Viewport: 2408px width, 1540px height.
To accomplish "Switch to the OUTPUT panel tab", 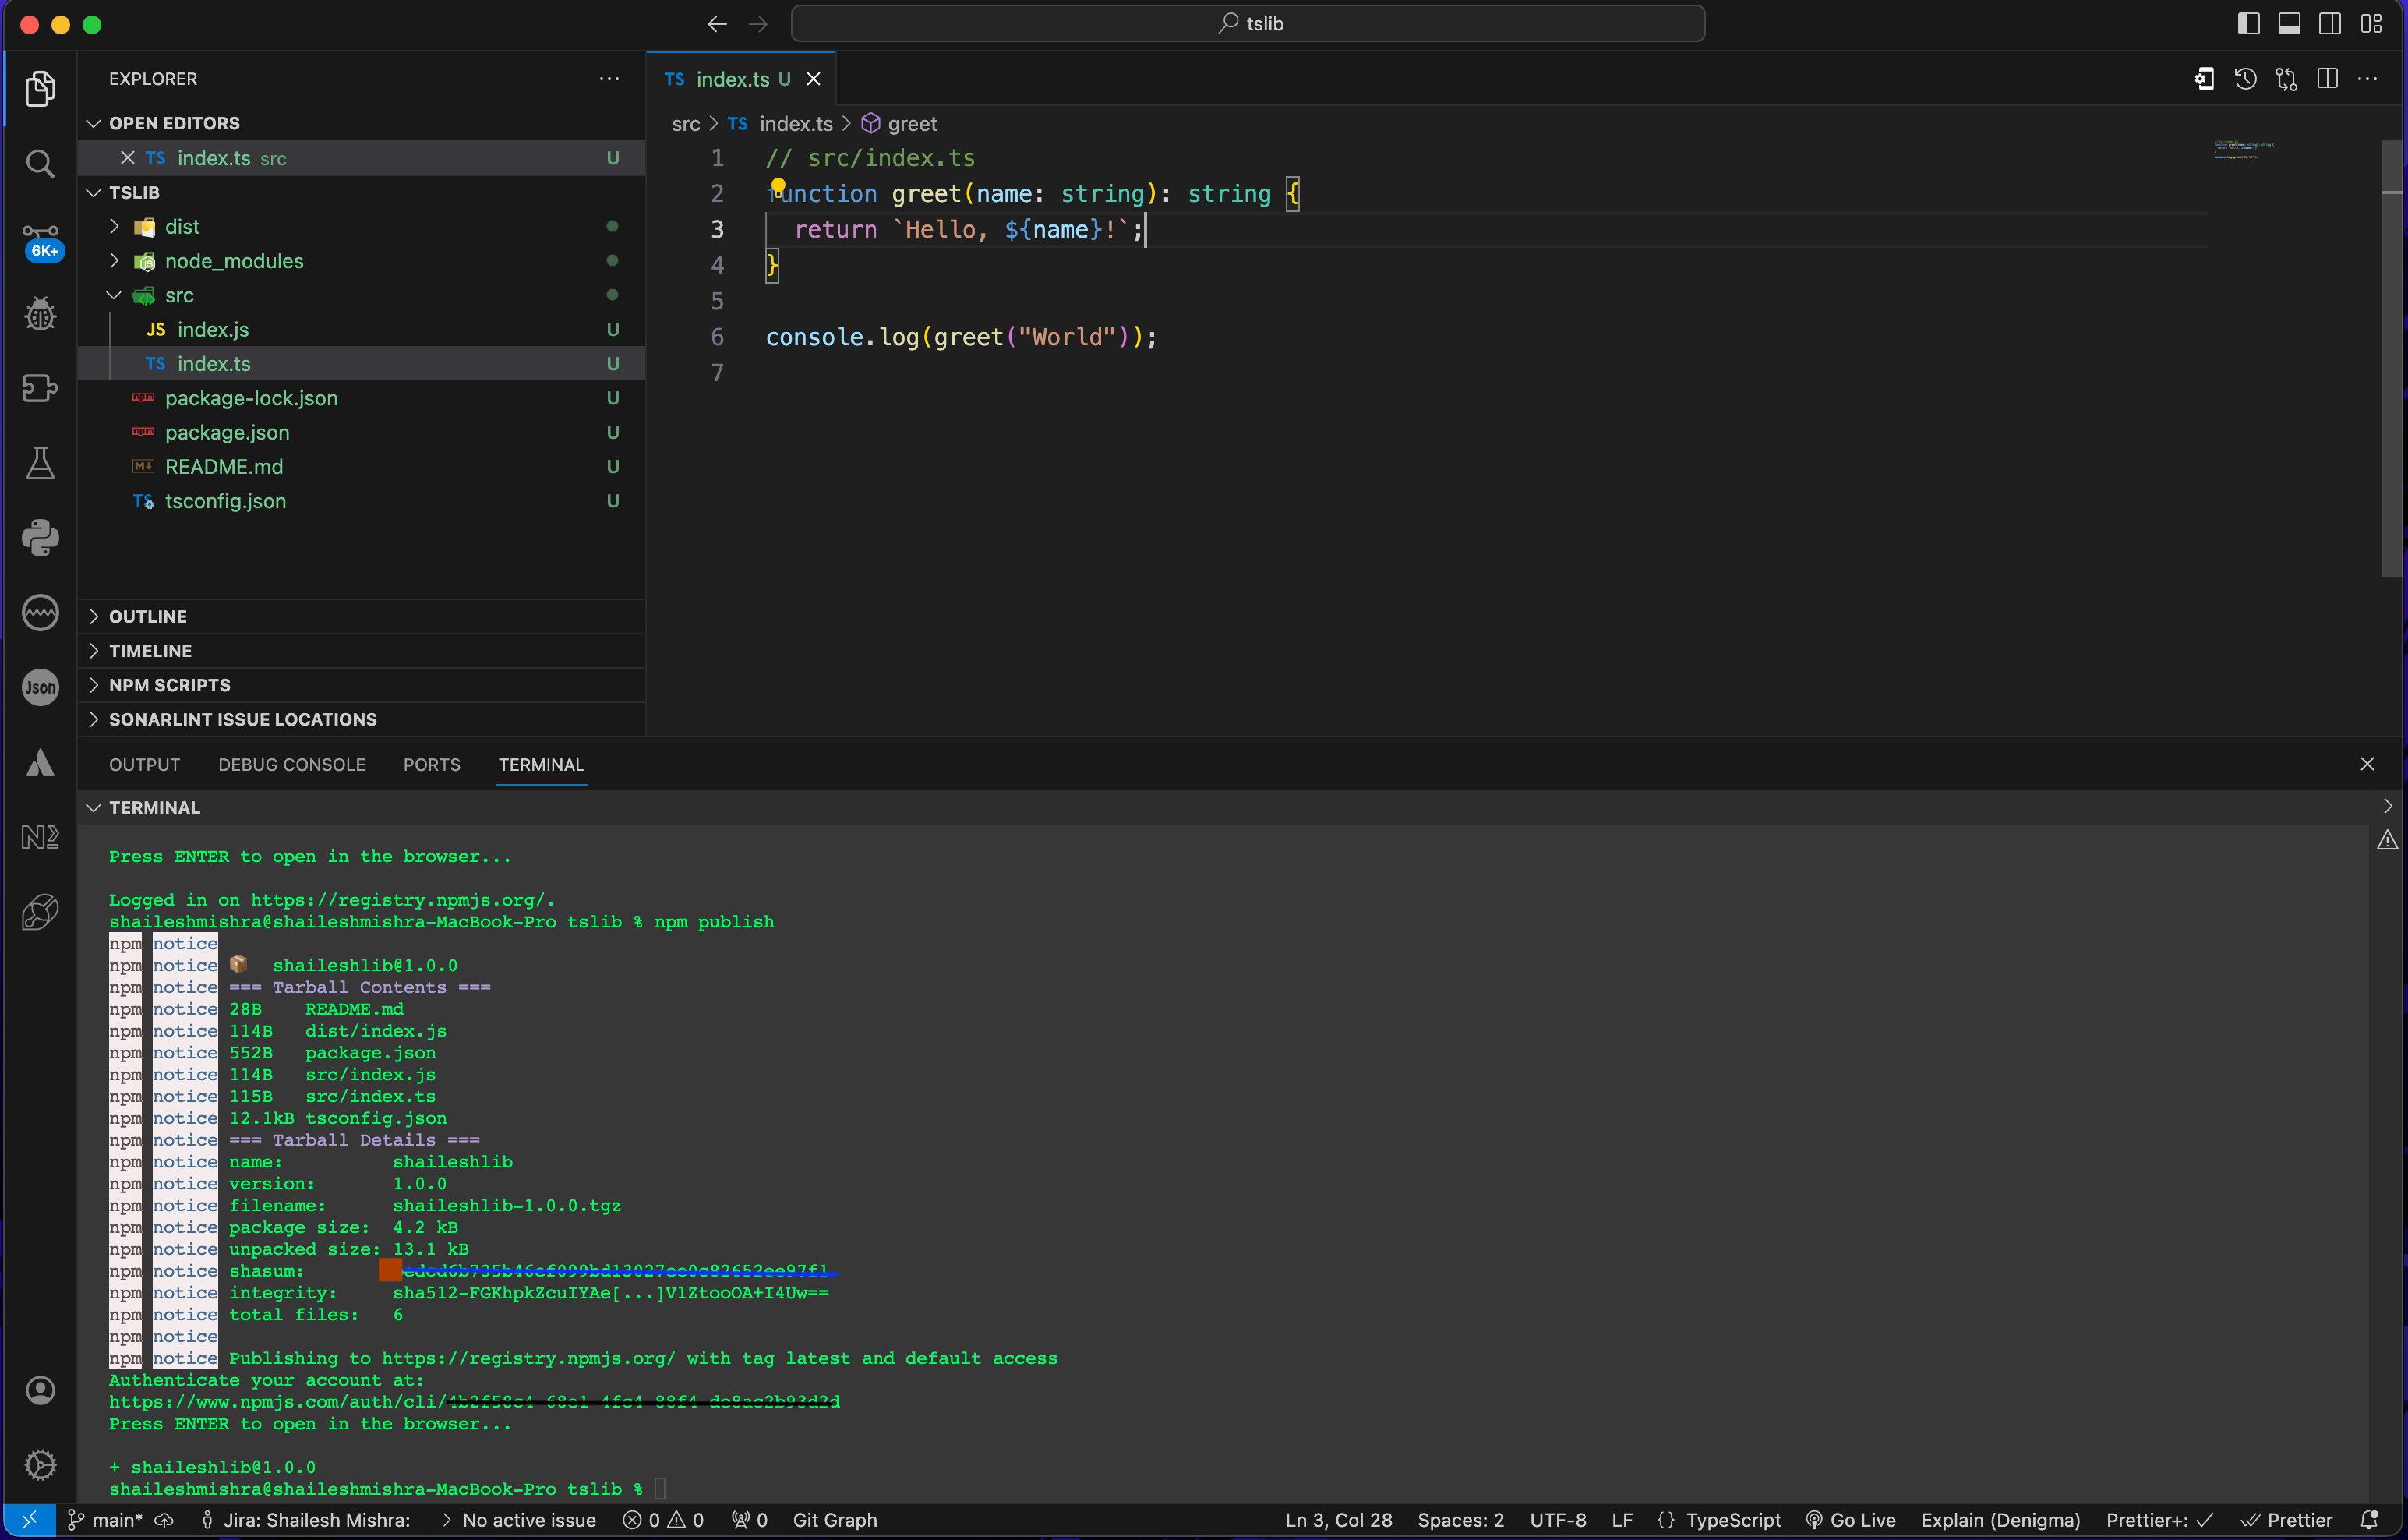I will click(x=144, y=765).
